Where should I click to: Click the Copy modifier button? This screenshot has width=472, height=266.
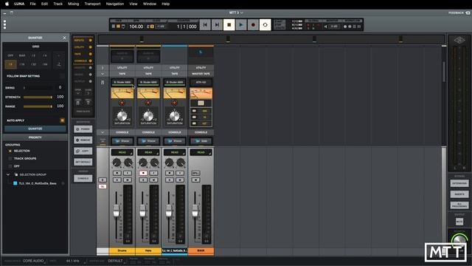coord(83,151)
